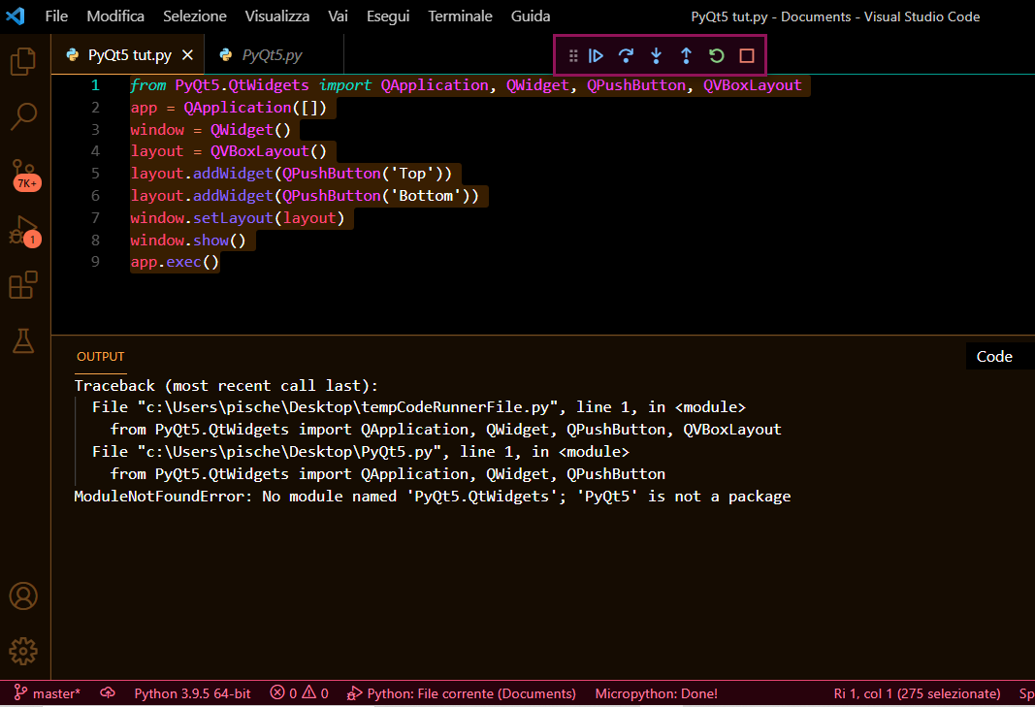Select Python 3.9.5 64-bit interpreter
This screenshot has width=1035, height=707.
192,693
